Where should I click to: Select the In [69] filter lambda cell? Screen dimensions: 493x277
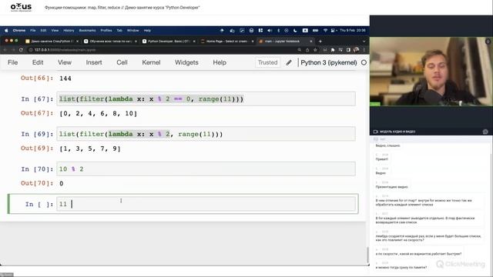pos(206,134)
